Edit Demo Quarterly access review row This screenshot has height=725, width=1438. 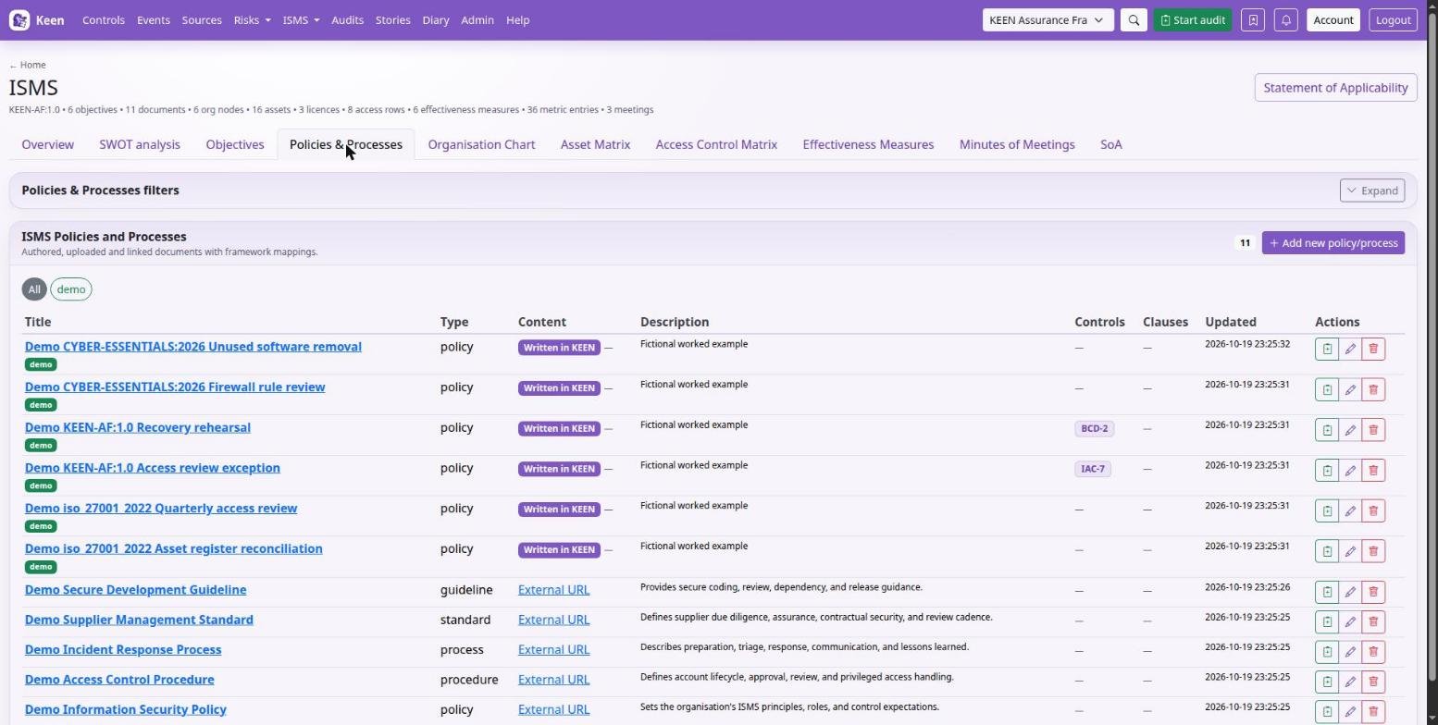[1350, 510]
